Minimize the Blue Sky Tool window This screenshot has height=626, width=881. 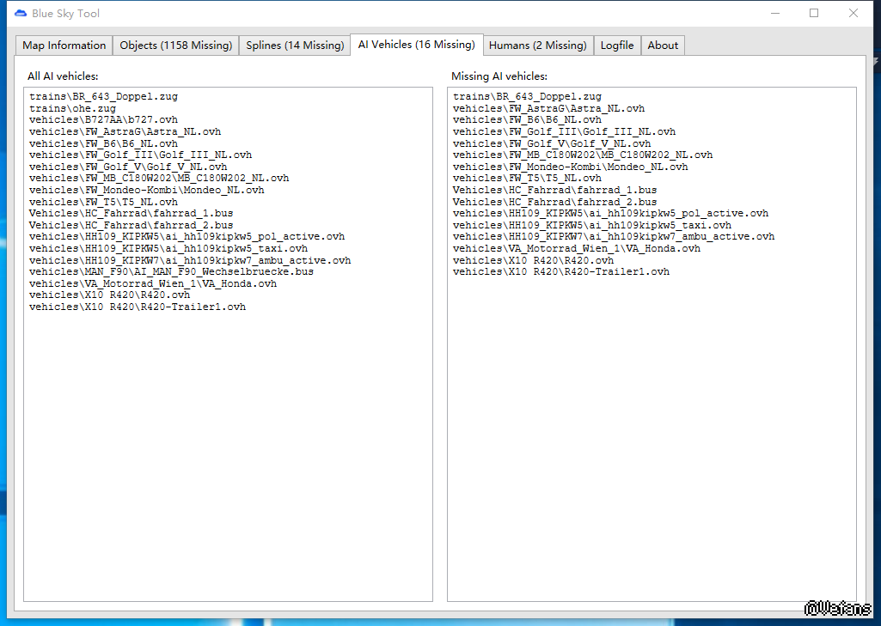(775, 13)
